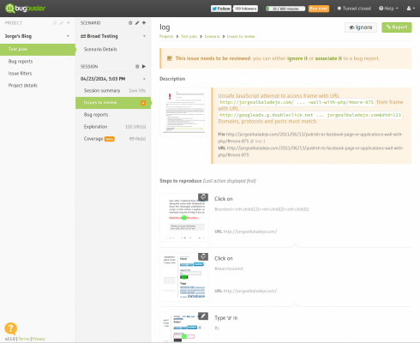Edit the project with the pencil icon
The image size is (420, 343).
coord(62,23)
